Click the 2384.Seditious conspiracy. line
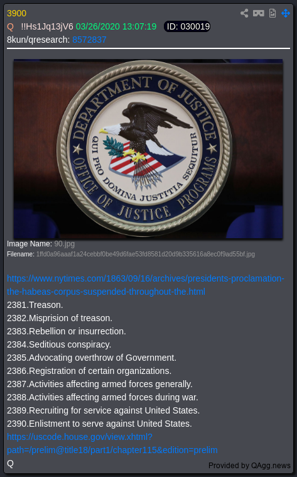 59,344
